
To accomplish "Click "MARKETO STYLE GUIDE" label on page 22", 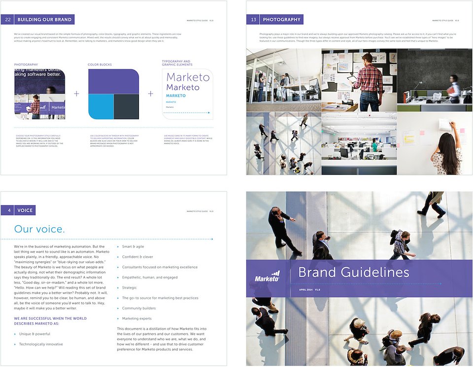I will tap(197, 21).
